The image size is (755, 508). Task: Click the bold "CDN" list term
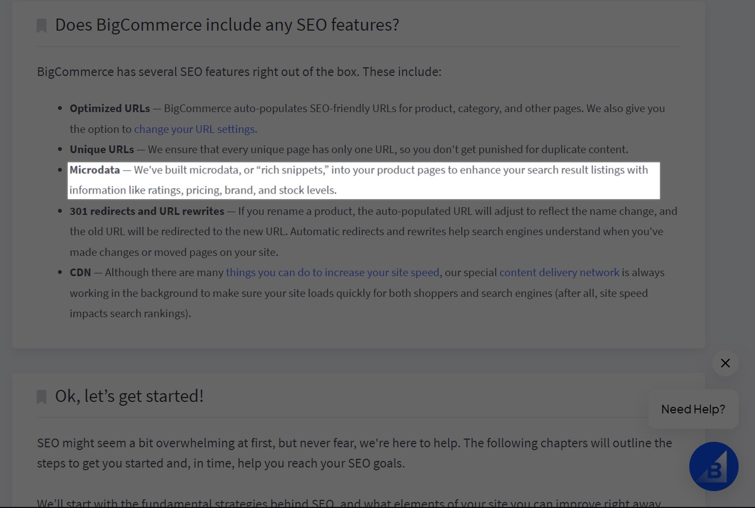click(x=80, y=272)
